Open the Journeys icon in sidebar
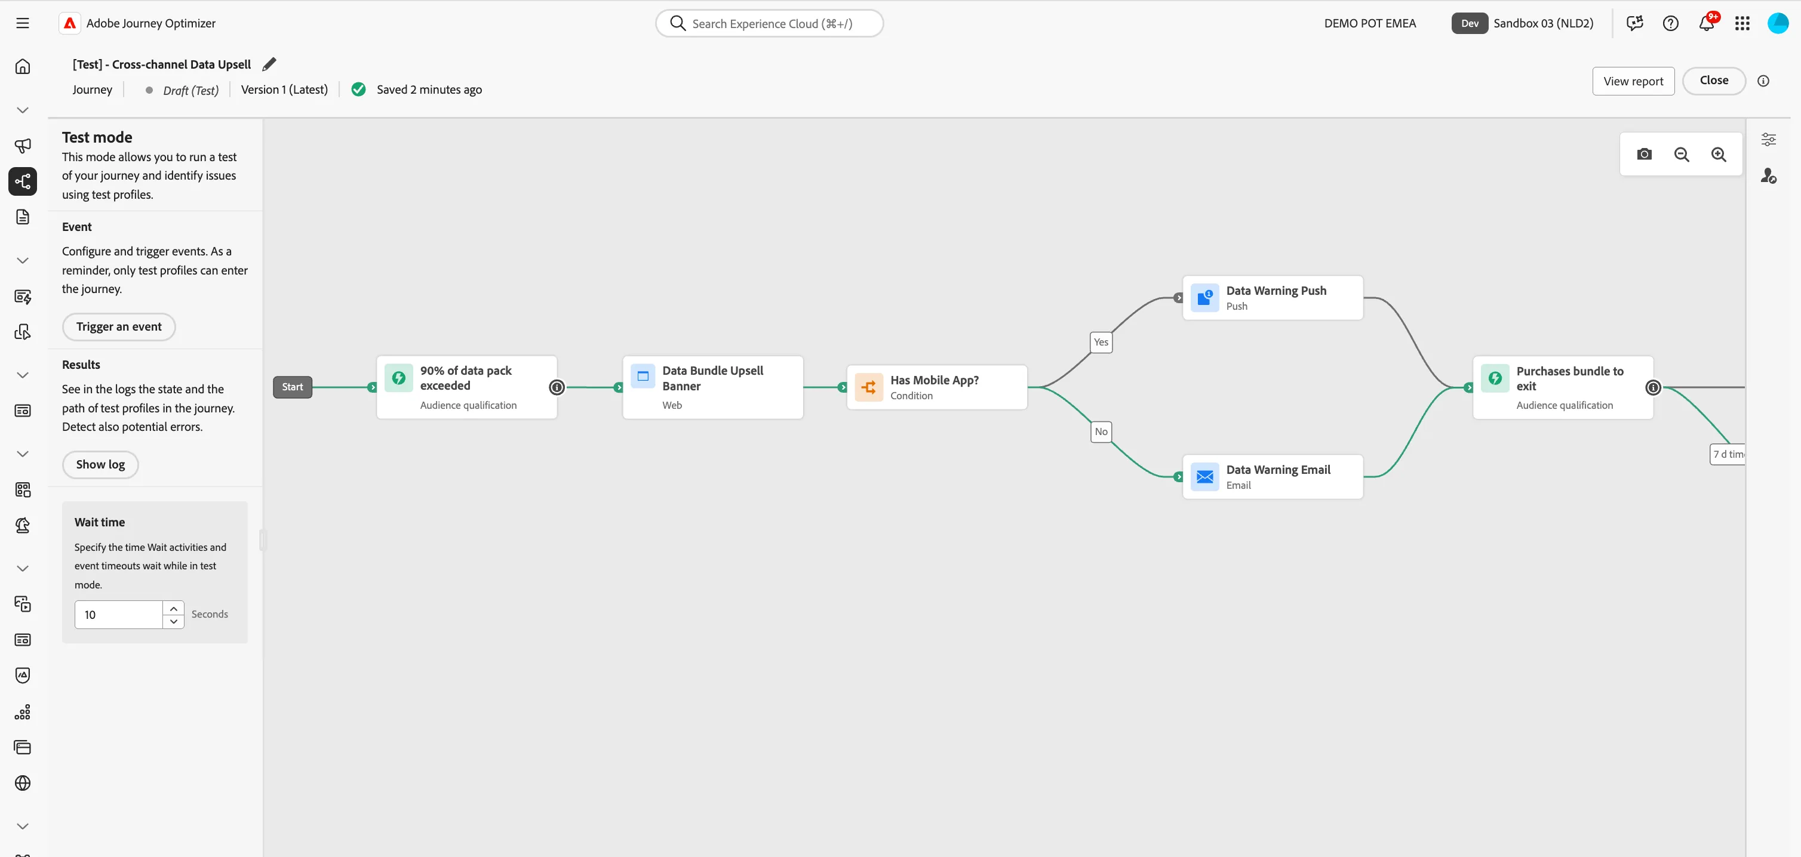The image size is (1801, 857). [x=22, y=181]
